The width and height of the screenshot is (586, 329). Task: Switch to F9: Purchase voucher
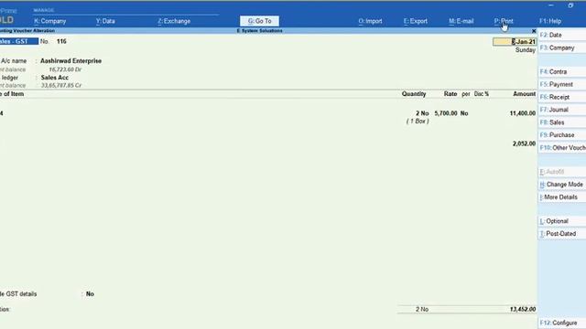click(561, 135)
